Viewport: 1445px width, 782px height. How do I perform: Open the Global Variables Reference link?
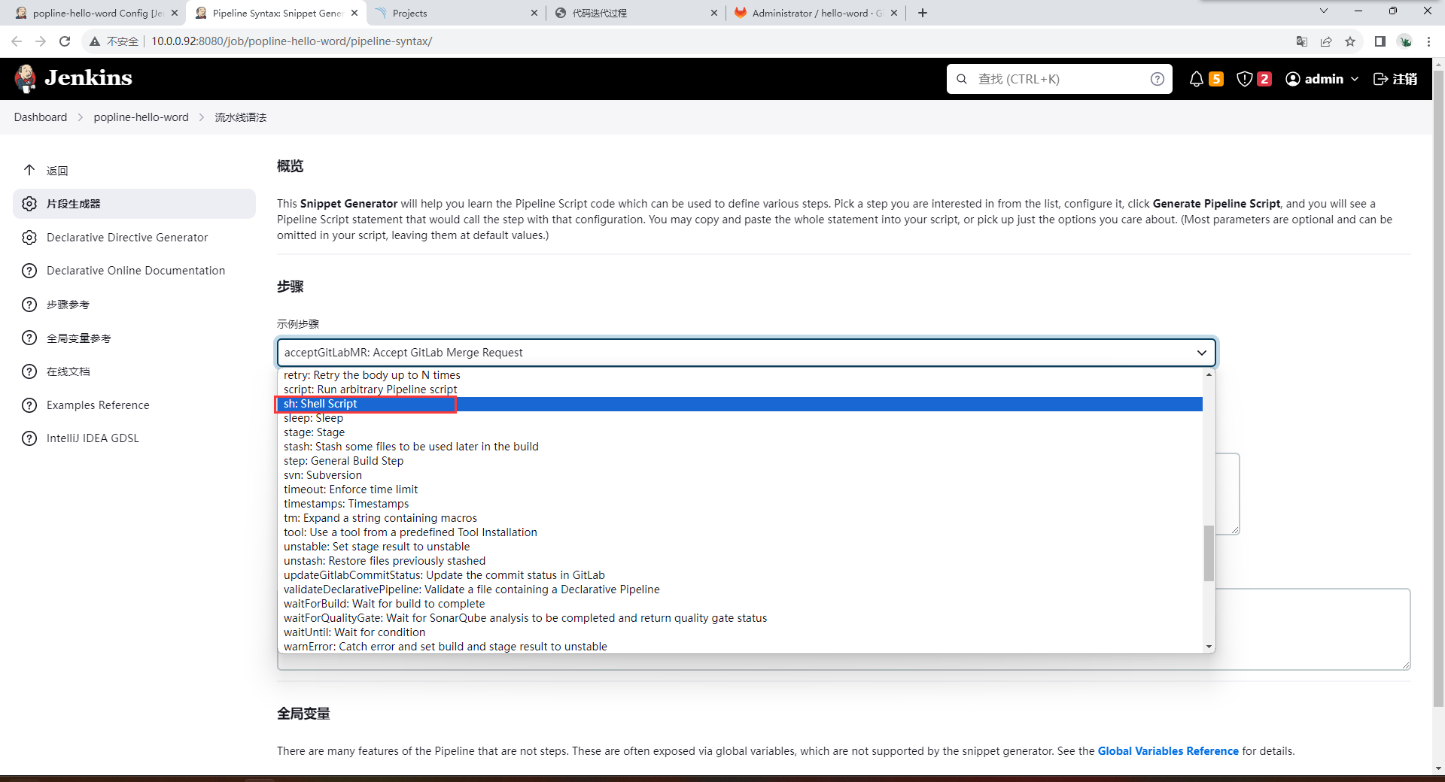point(1167,751)
